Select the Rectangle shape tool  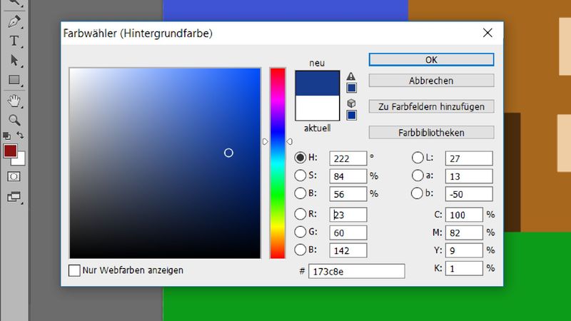[x=14, y=80]
